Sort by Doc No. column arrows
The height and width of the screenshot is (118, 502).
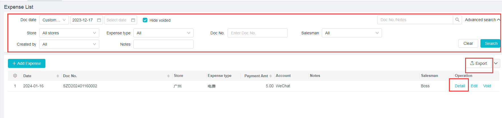tap(168, 76)
